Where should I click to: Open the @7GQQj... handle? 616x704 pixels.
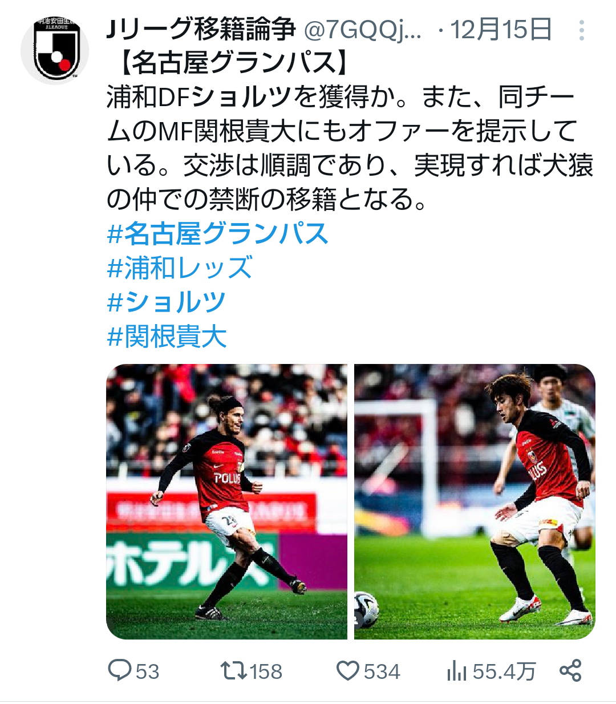363,30
